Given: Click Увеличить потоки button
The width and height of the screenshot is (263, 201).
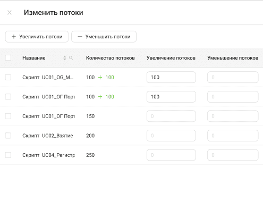Looking at the screenshot, I should coord(37,37).
